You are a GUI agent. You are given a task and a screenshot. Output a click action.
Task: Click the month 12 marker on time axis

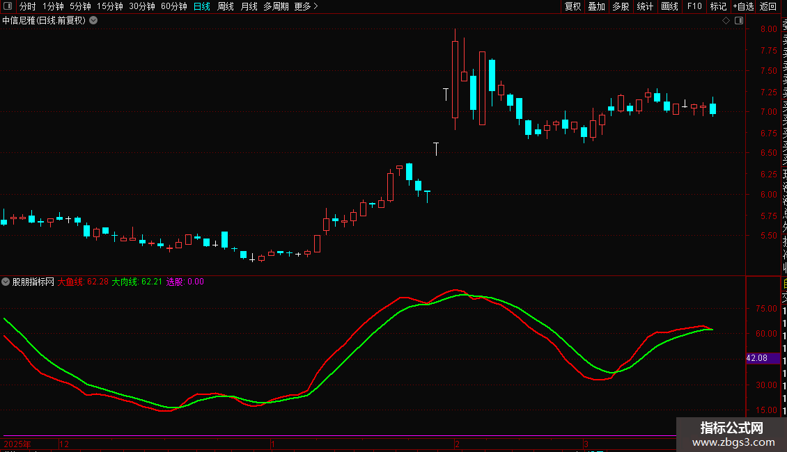(64, 444)
